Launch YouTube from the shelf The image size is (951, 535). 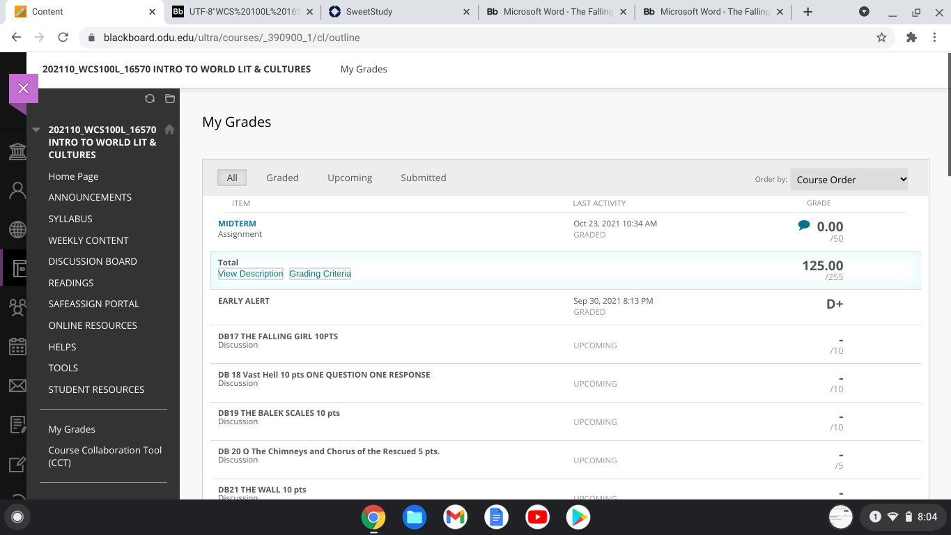(537, 517)
